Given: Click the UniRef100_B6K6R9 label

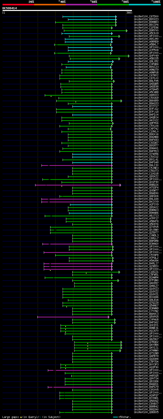Looking at the screenshot, I should 146,101.
